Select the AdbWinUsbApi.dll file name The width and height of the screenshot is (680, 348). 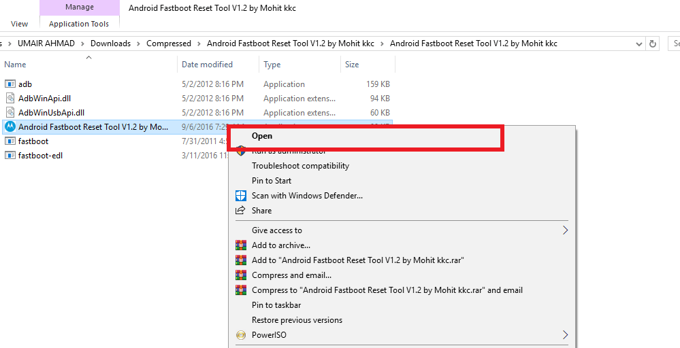tap(51, 113)
